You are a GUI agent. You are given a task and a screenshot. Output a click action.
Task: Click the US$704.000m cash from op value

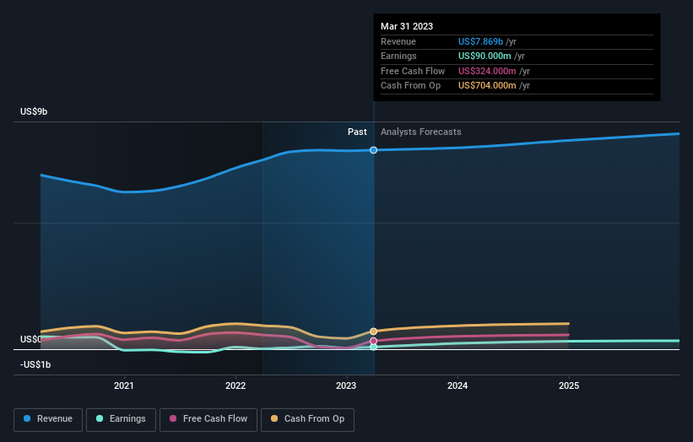[x=487, y=86]
